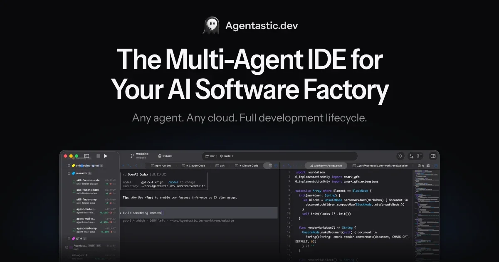499x262 pixels.
Task: Toggle the right inspector panel icon
Action: pyautogui.click(x=433, y=156)
